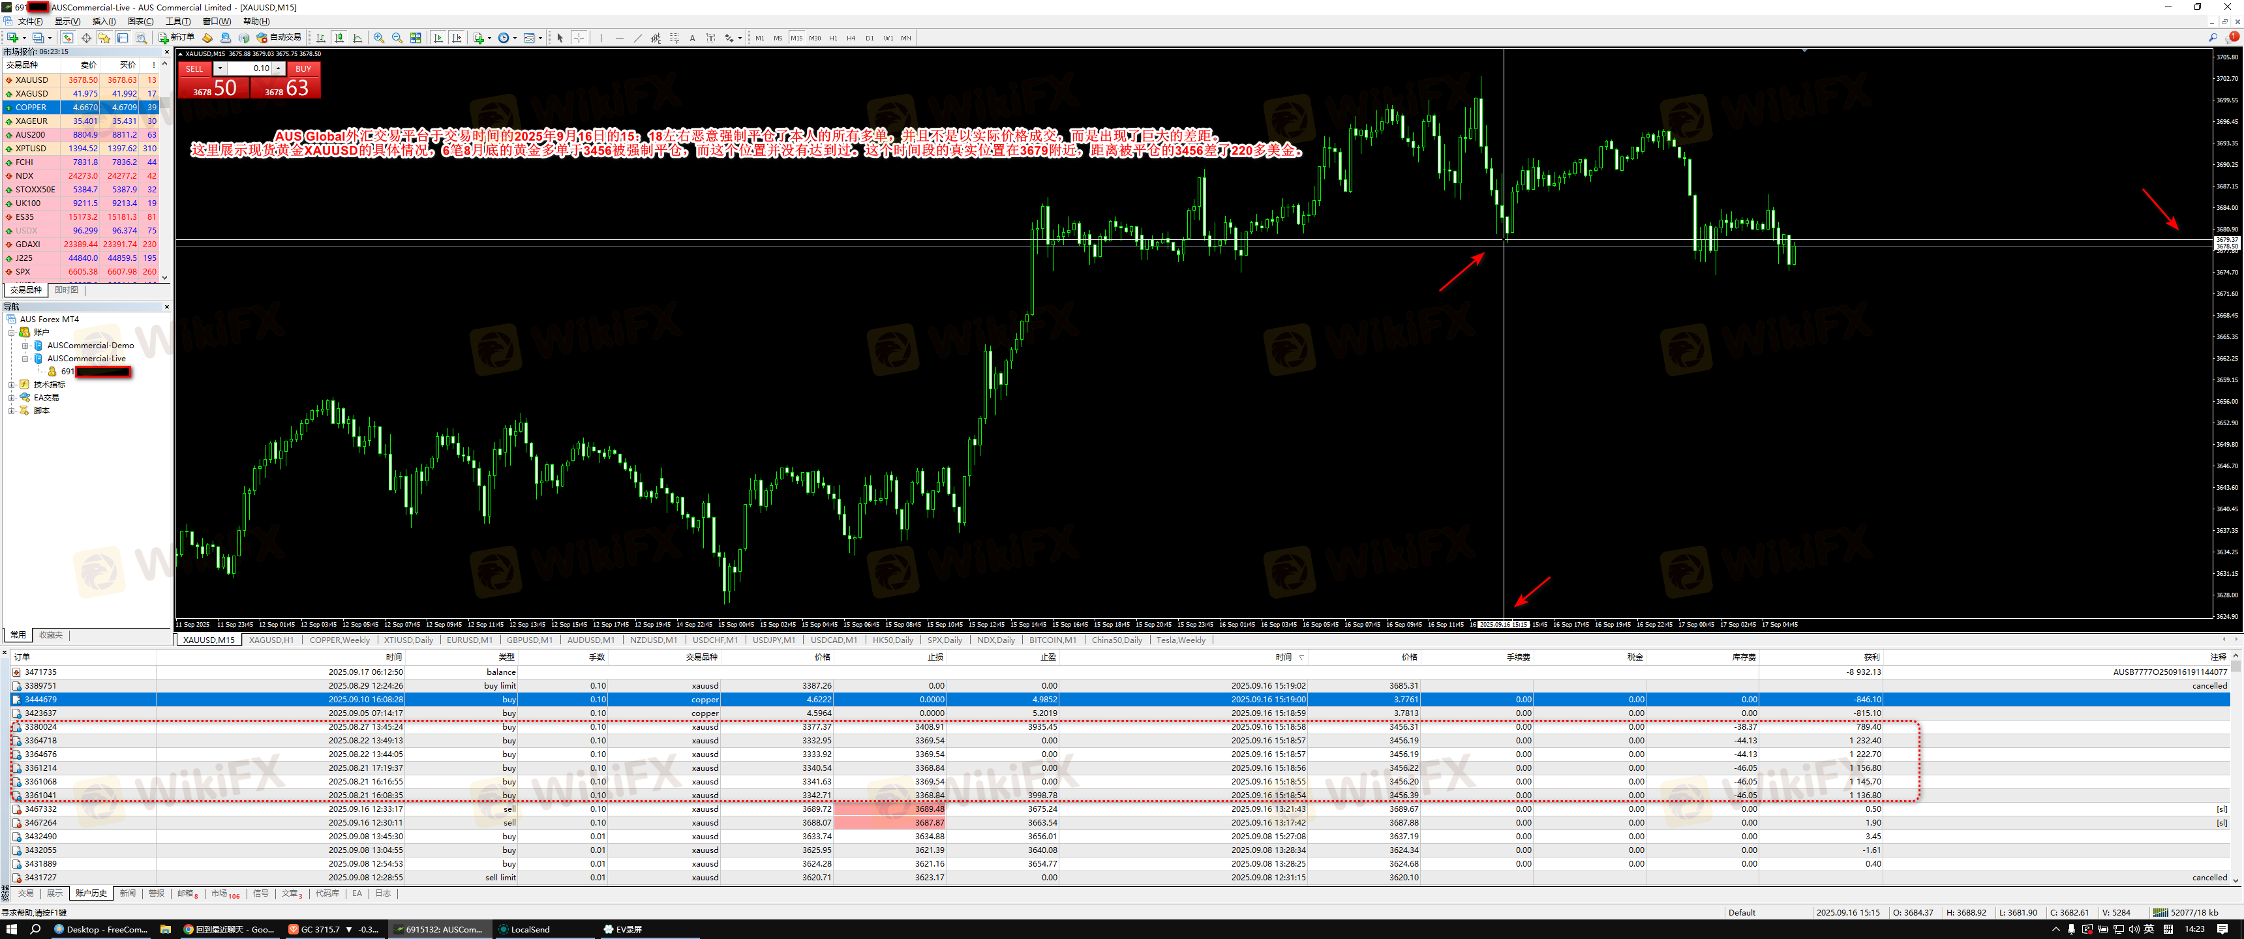Click the tile windows icon
Screen dimensions: 2244x939
pos(416,37)
